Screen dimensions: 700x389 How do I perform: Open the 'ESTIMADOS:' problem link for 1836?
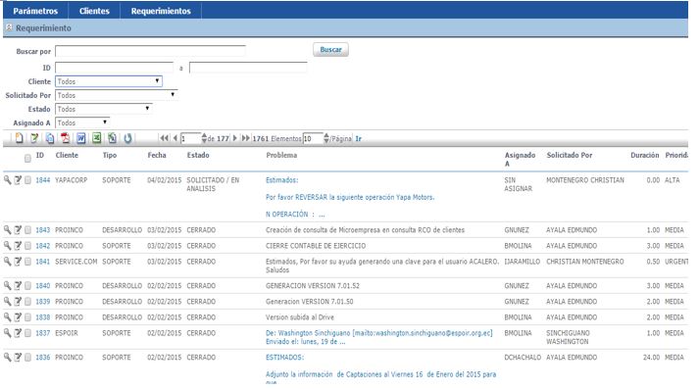(x=285, y=358)
